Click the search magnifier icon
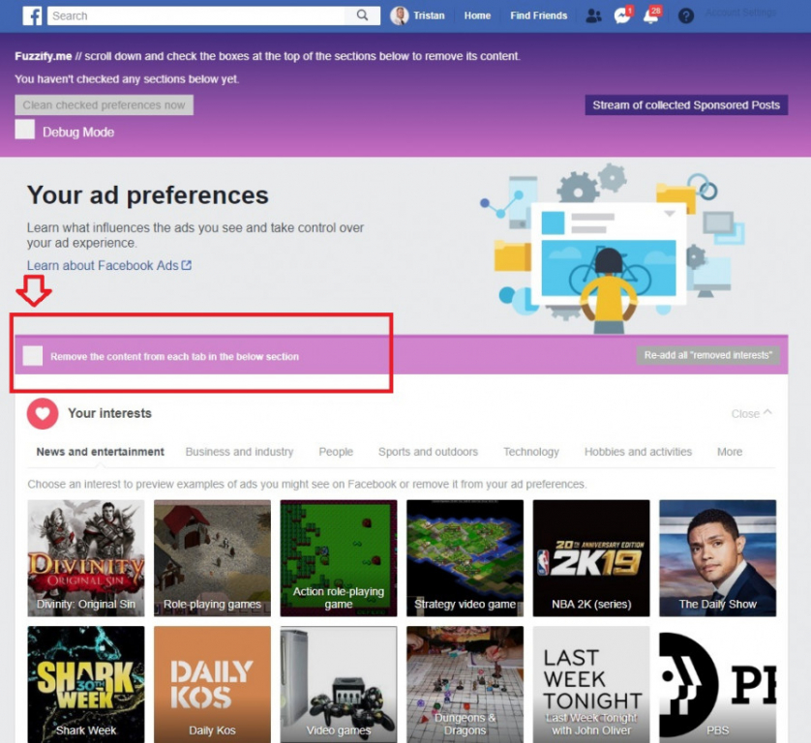The width and height of the screenshot is (811, 743). pyautogui.click(x=362, y=15)
